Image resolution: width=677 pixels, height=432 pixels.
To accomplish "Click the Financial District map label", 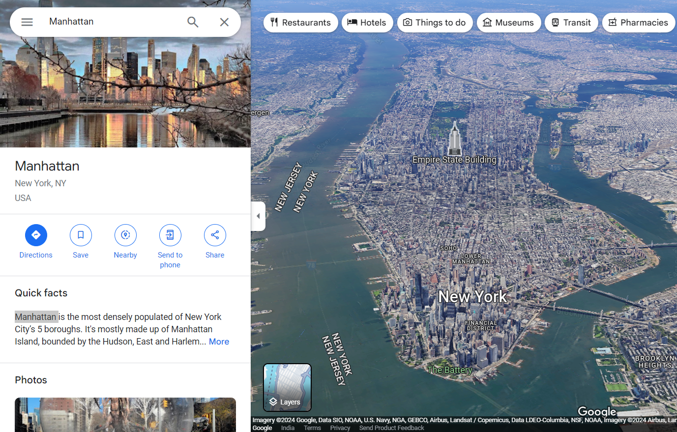I will point(481,325).
